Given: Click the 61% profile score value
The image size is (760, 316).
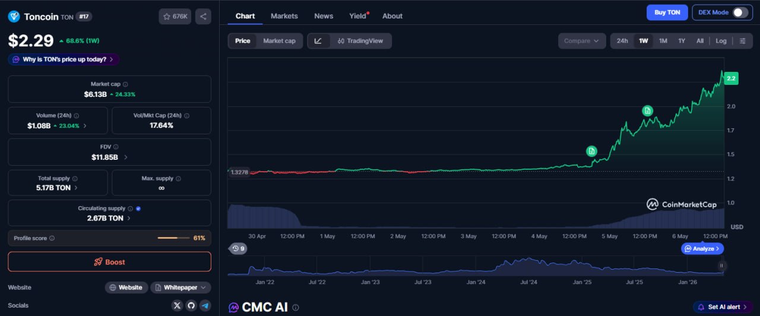Looking at the screenshot, I should tap(199, 238).
